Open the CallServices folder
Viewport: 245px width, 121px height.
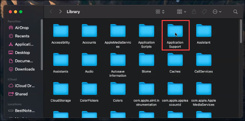204,60
